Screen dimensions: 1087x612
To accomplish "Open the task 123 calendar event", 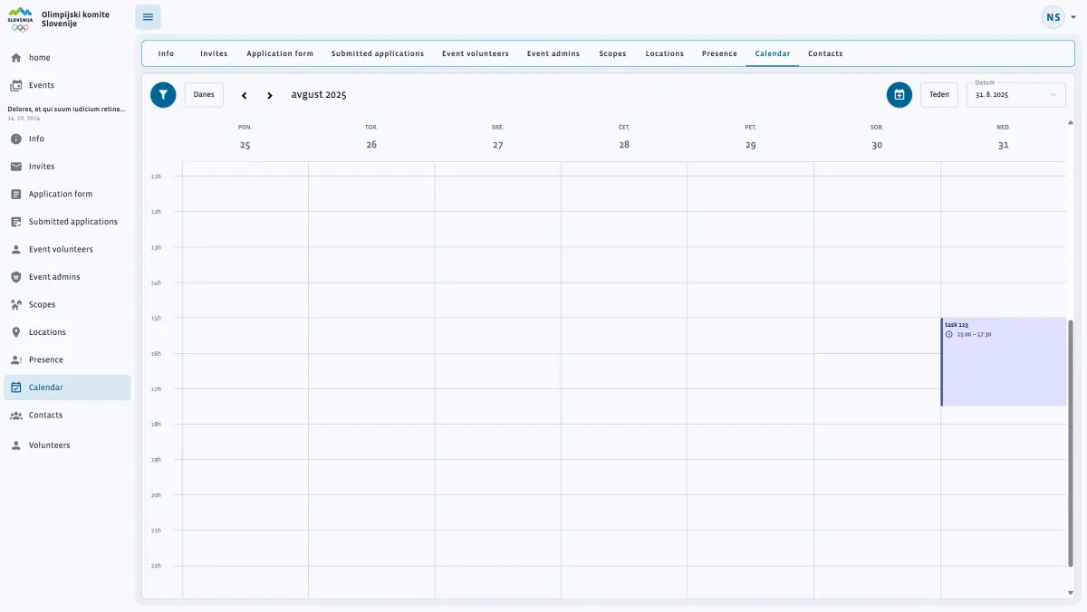I will pyautogui.click(x=1004, y=362).
